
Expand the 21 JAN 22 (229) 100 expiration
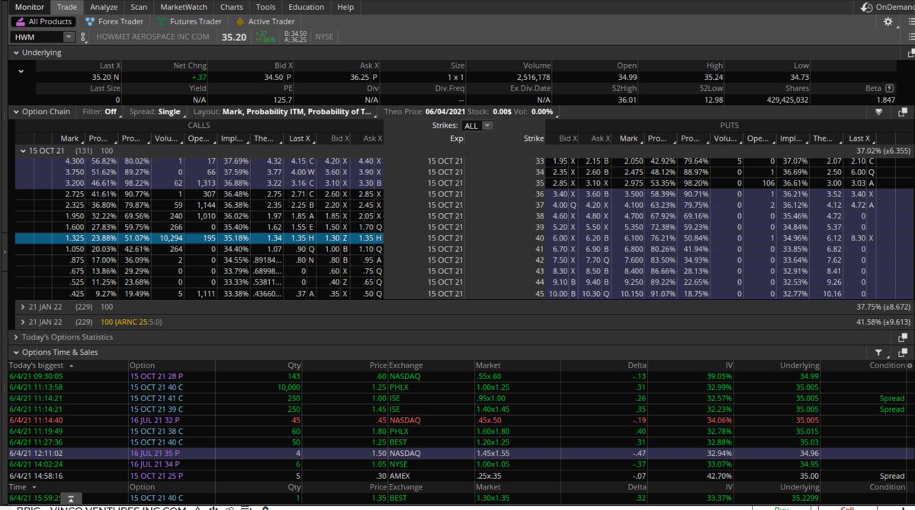coord(24,308)
